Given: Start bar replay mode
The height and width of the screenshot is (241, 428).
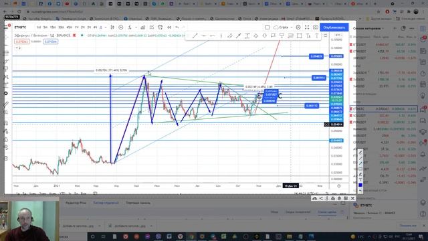Looking at the screenshot, I should 169,27.
